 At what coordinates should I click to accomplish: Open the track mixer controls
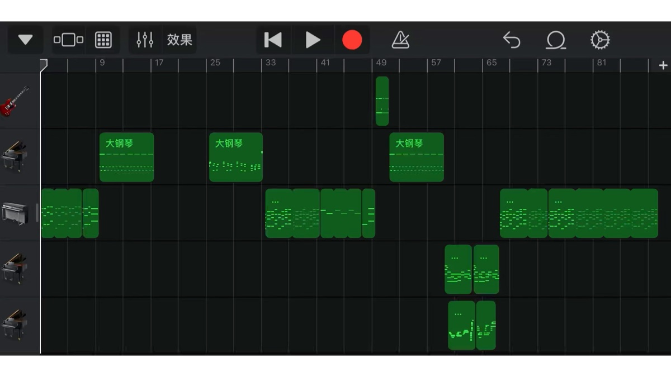coord(145,40)
